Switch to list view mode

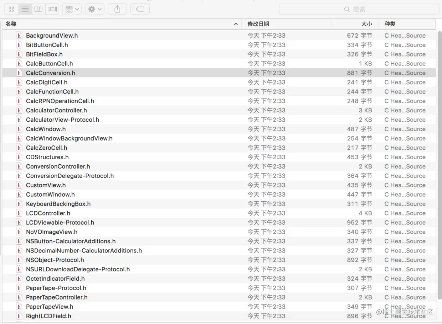click(25, 9)
